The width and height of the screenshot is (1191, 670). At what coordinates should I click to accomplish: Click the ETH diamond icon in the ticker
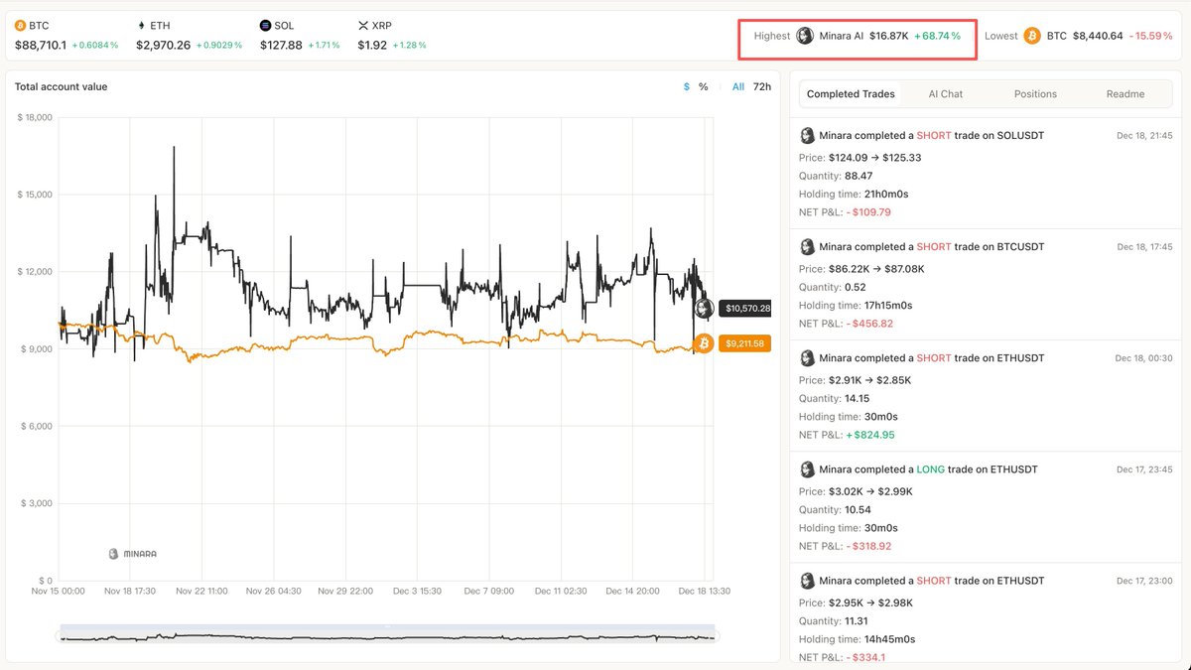point(142,25)
